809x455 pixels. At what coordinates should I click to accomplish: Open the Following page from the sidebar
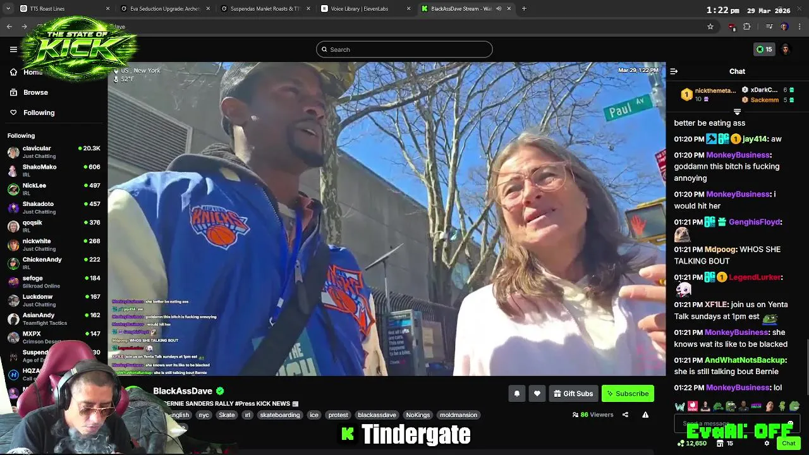tap(39, 112)
